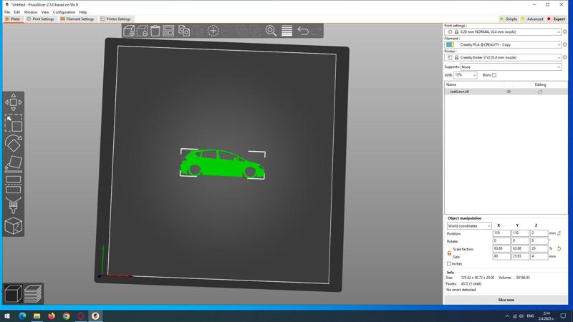
Task: Click the Delete all trash bin icon
Action: tap(155, 31)
